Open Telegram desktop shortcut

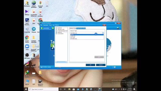(34, 30)
